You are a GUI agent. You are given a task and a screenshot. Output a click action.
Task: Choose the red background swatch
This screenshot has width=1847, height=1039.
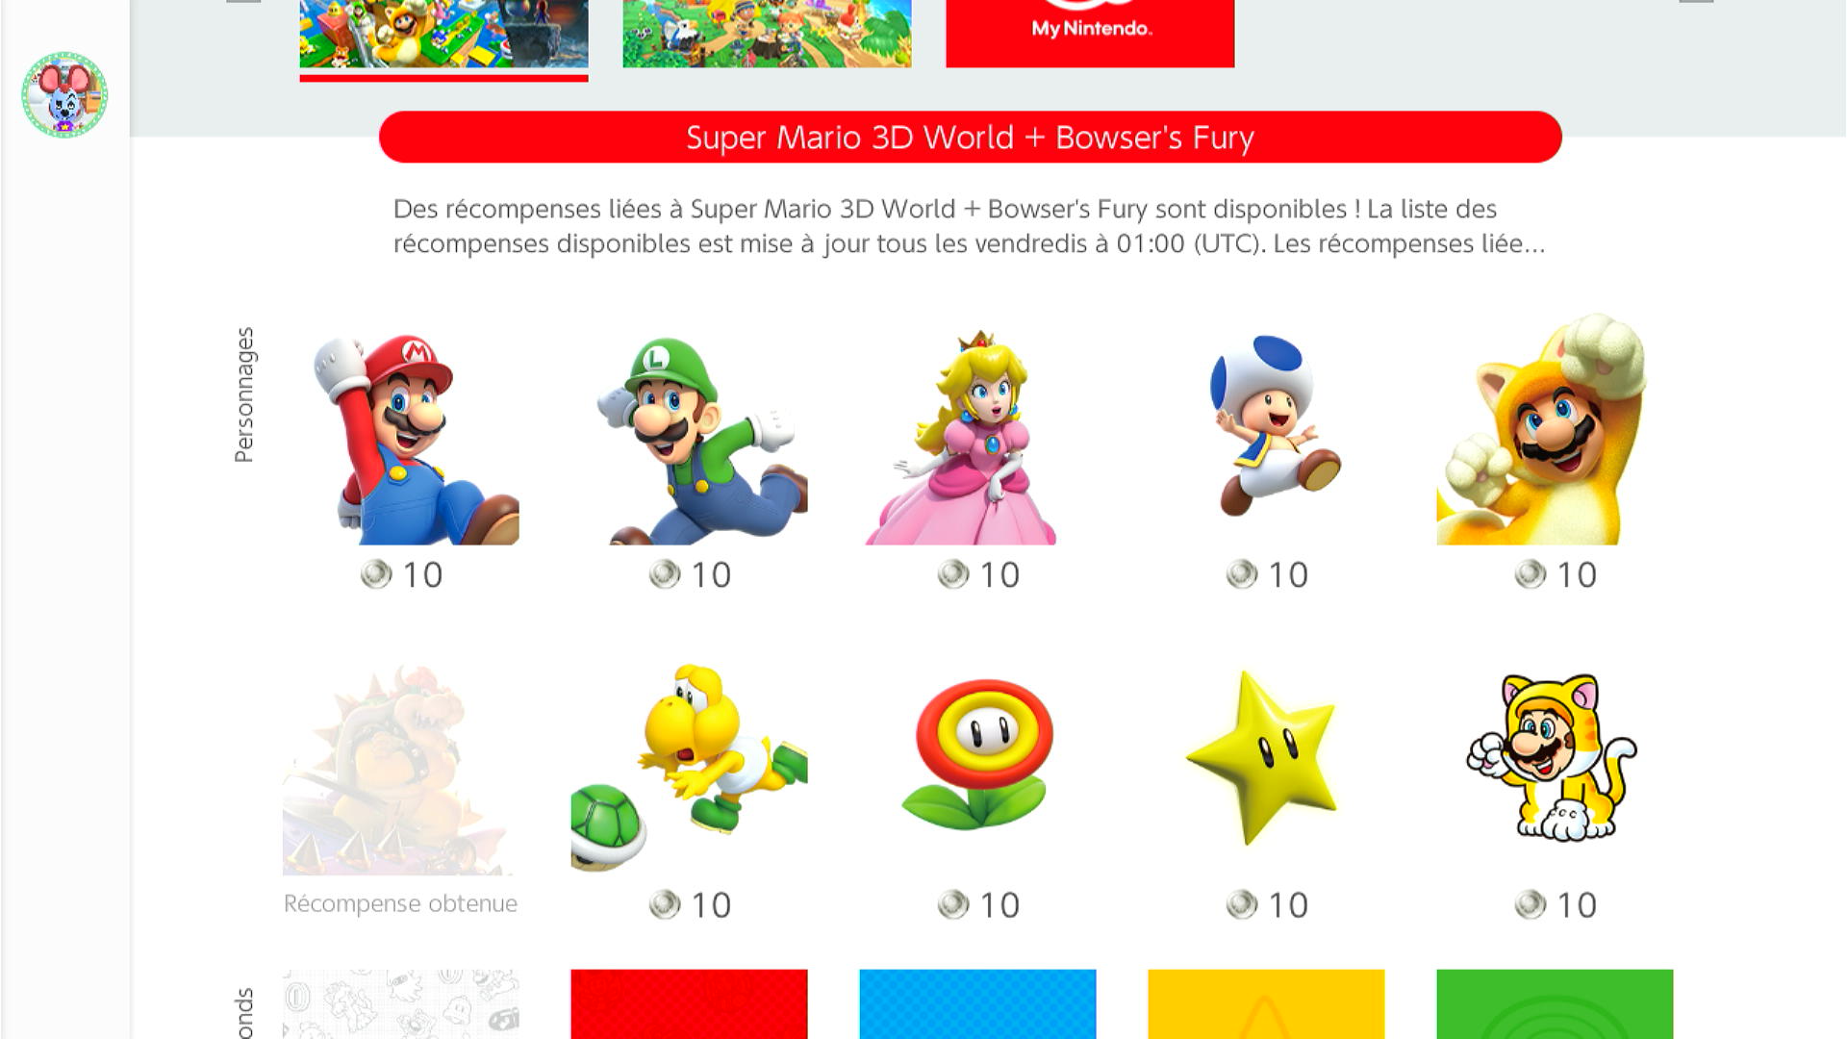pos(690,1004)
